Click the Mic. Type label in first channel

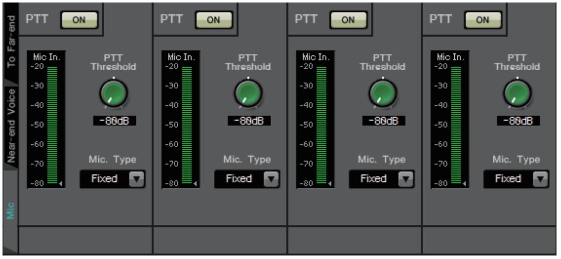(113, 159)
